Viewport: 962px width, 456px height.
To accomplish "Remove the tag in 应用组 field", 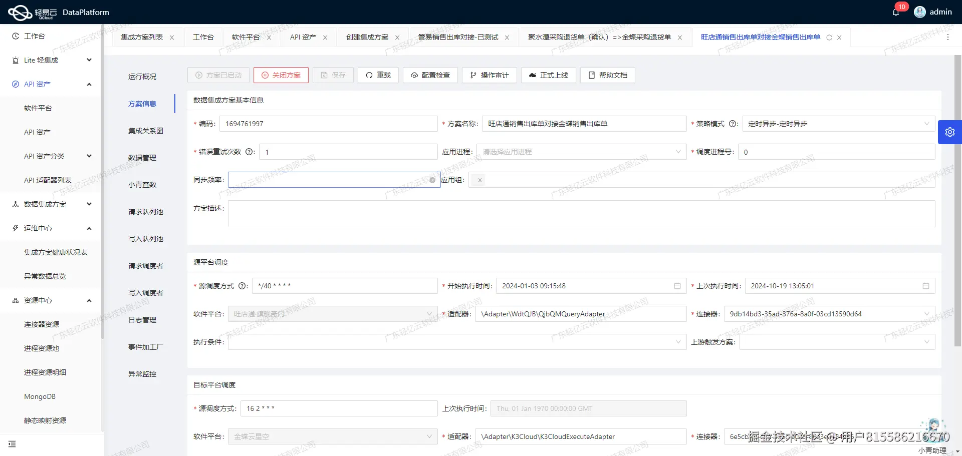I will click(479, 180).
